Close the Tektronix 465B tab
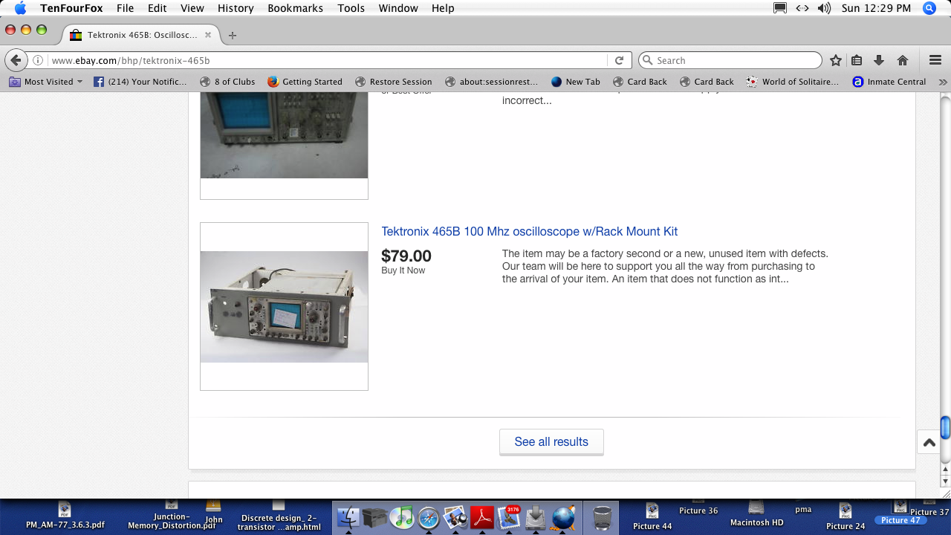951x535 pixels. (208, 35)
